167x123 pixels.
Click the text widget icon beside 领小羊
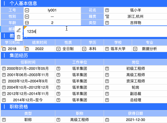(x=107, y=10)
